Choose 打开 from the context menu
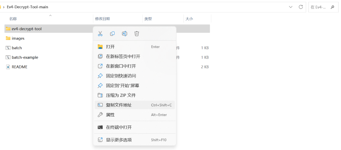Image resolution: width=341 pixels, height=150 pixels. (x=110, y=47)
